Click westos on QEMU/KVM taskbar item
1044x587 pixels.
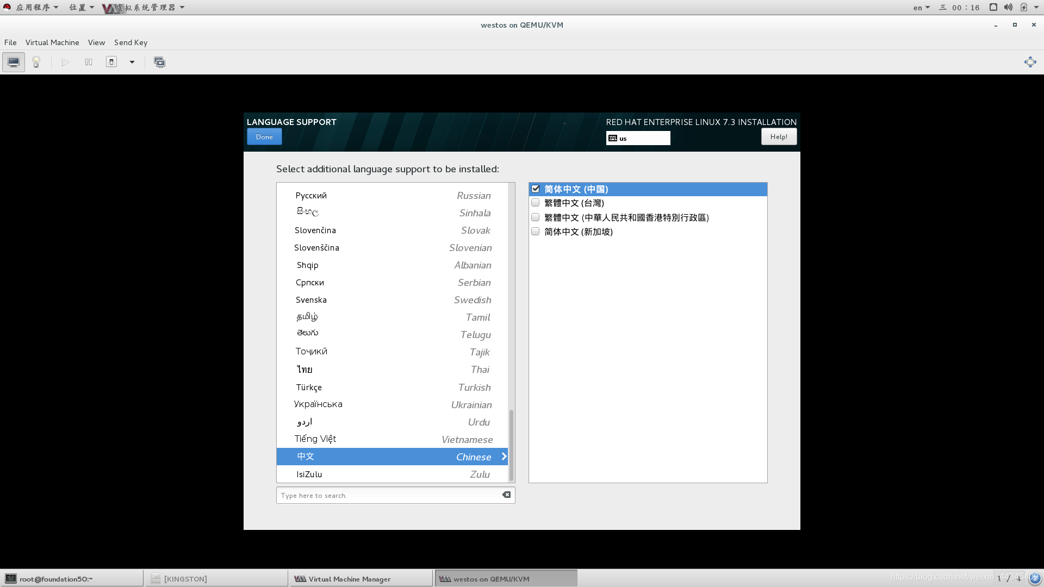point(506,579)
